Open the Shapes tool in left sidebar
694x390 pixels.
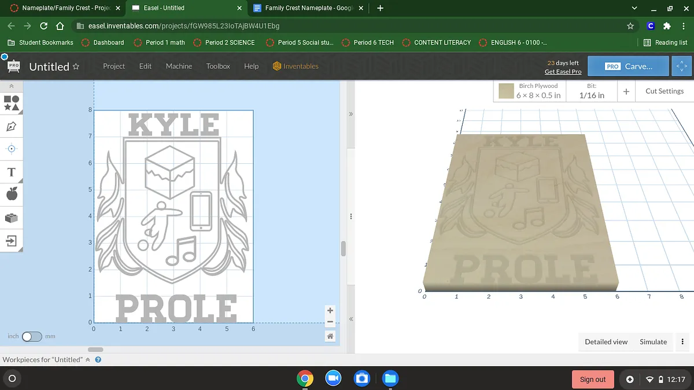[x=12, y=103]
